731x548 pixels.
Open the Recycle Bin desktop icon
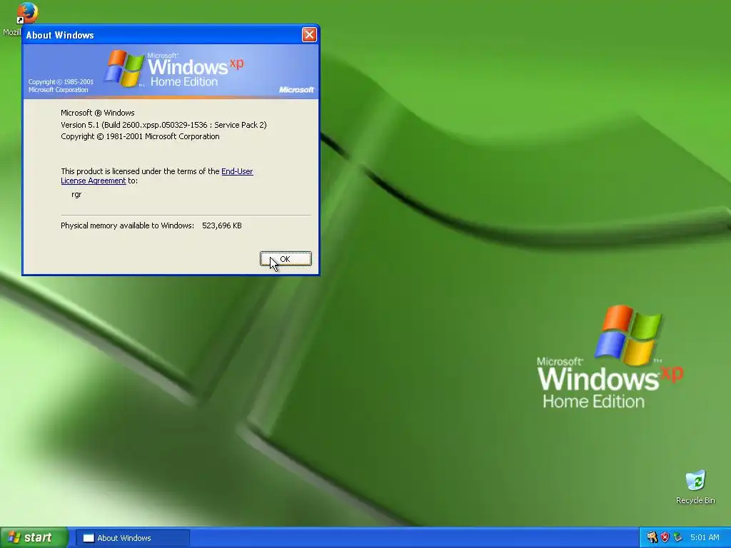(x=695, y=487)
